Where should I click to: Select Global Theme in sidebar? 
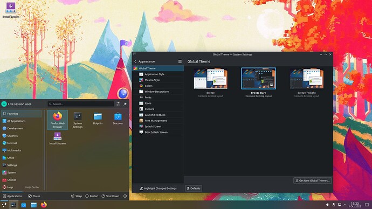click(158, 68)
